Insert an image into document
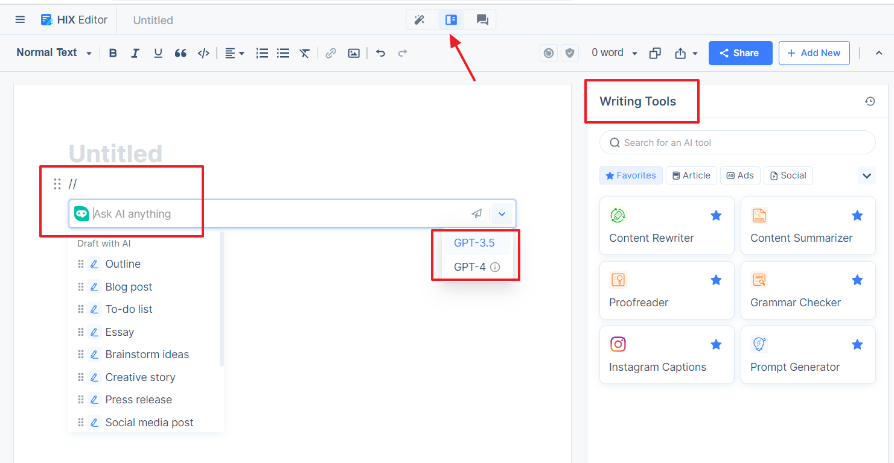This screenshot has width=894, height=463. [354, 53]
